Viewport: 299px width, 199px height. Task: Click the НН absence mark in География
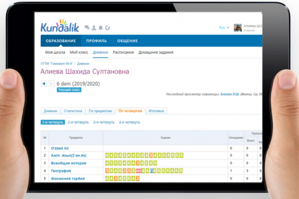pyautogui.click(x=139, y=171)
